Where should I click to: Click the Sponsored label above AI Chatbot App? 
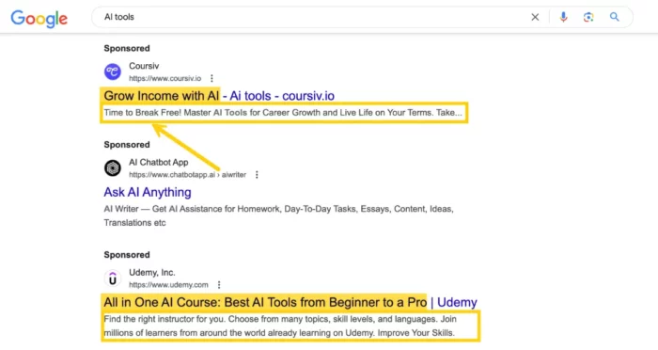click(127, 145)
